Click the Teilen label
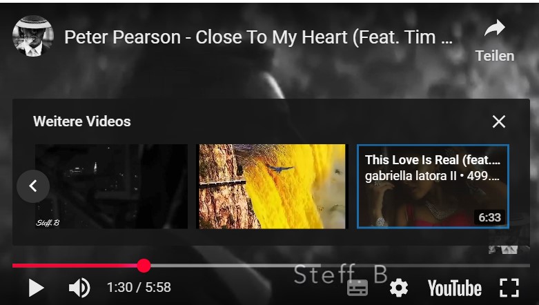Screen dimensions: 539x305 tap(495, 56)
